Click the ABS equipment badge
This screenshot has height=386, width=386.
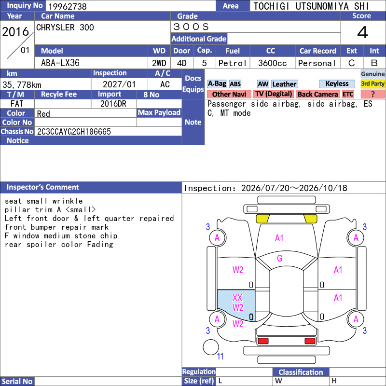tap(235, 84)
